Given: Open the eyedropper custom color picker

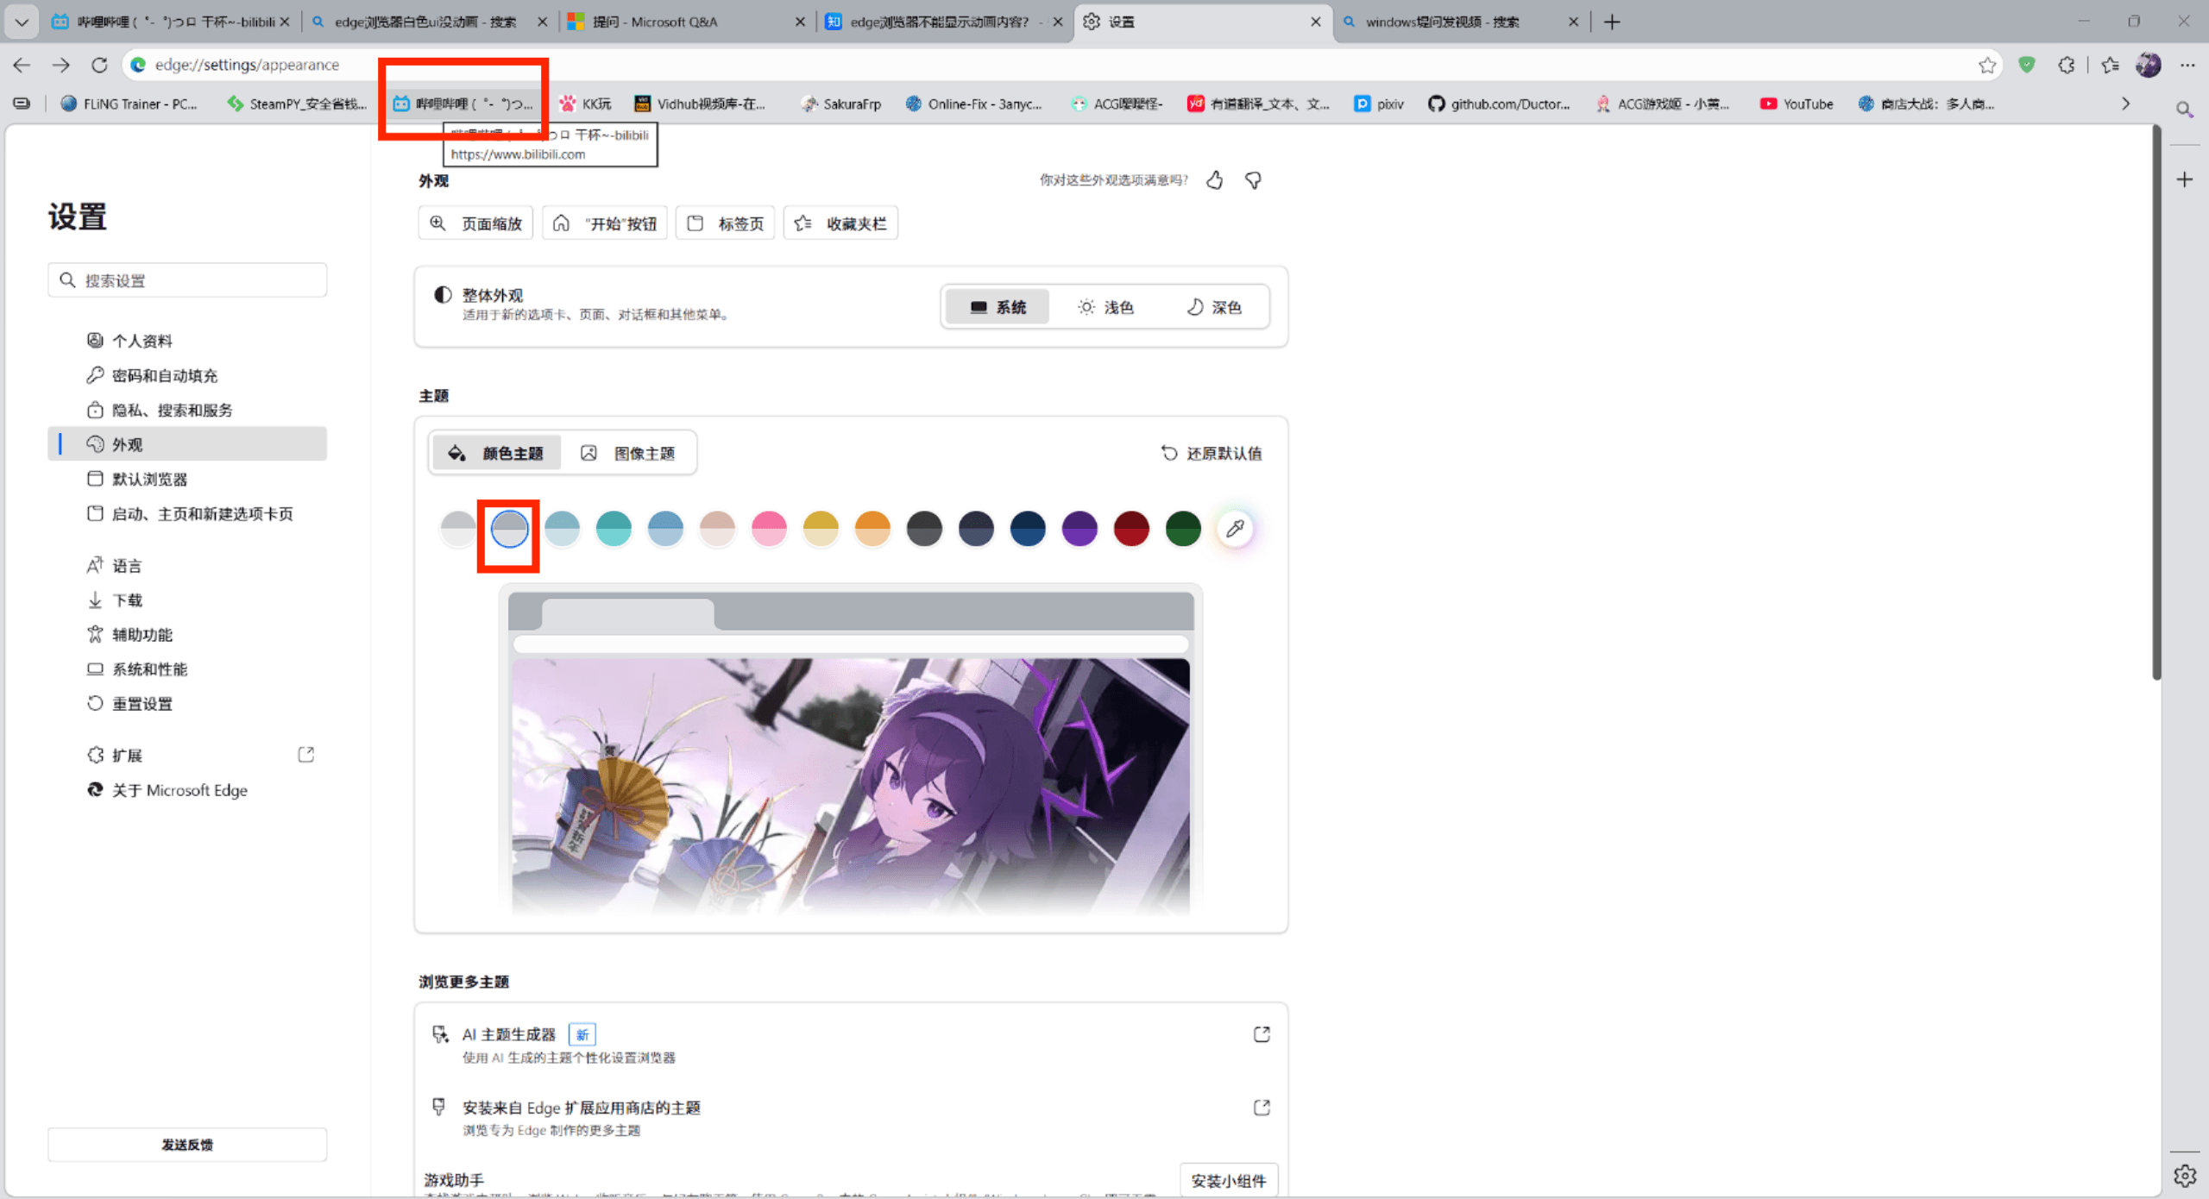Looking at the screenshot, I should tap(1235, 529).
